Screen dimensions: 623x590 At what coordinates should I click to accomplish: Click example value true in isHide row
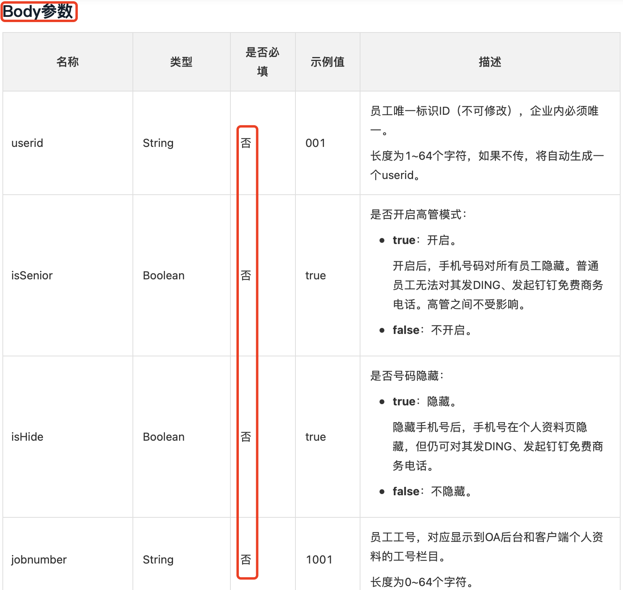[x=316, y=437]
